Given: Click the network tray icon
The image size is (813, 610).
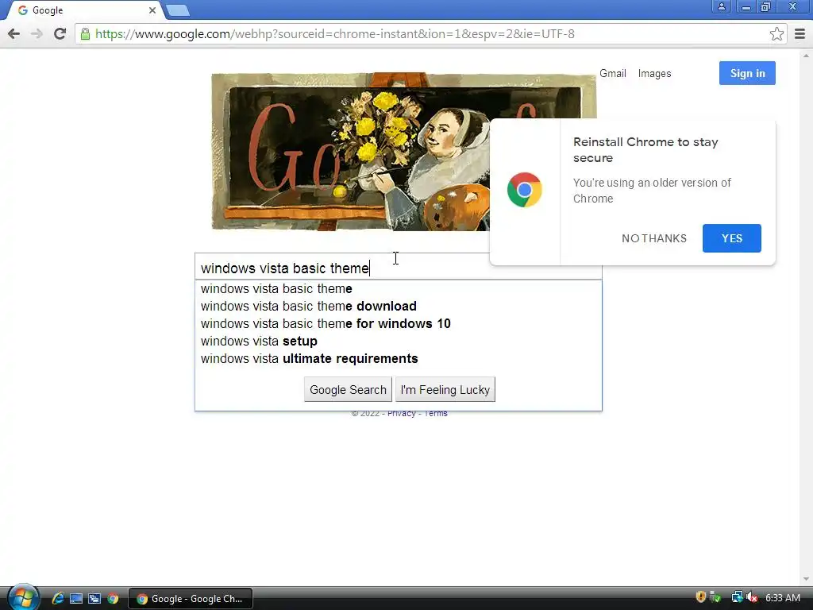Looking at the screenshot, I should click(737, 597).
